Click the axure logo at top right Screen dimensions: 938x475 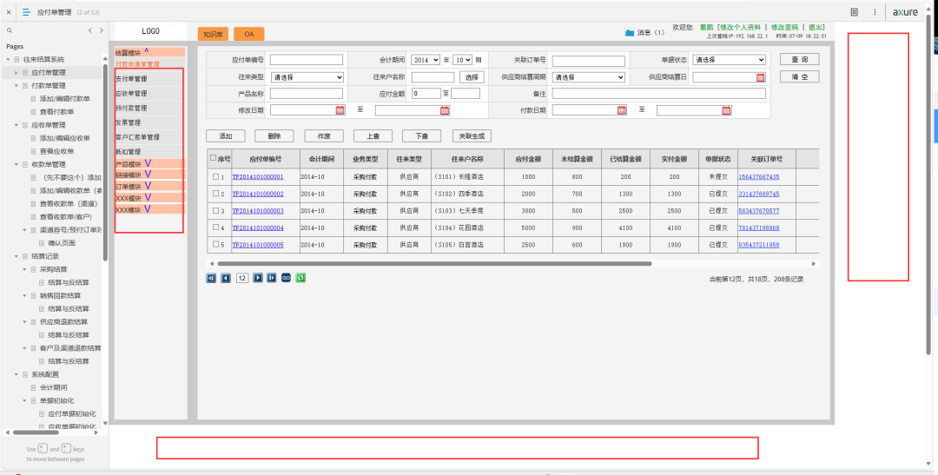[x=905, y=12]
